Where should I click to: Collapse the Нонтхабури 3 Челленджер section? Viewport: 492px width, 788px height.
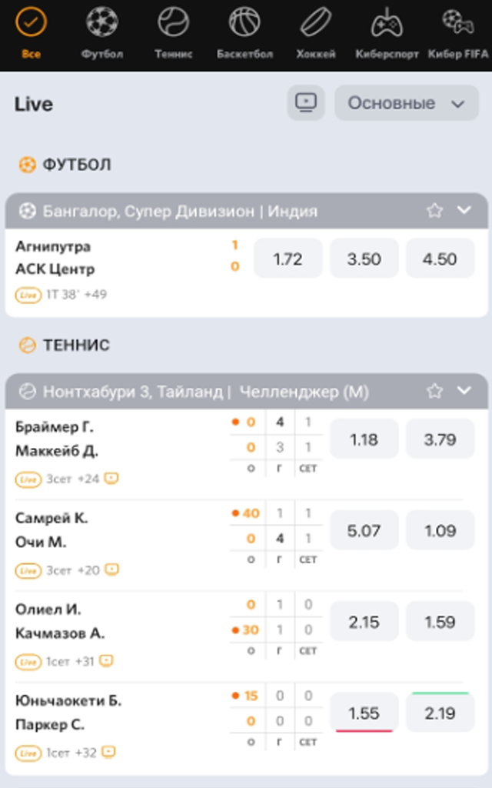click(x=464, y=390)
